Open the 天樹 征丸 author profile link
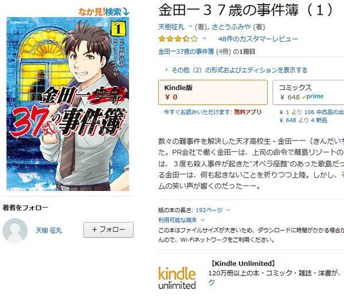The width and height of the screenshot is (344, 297). [49, 230]
